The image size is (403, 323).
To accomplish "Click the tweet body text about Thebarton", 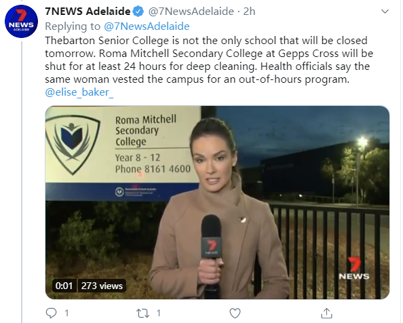I will point(209,60).
